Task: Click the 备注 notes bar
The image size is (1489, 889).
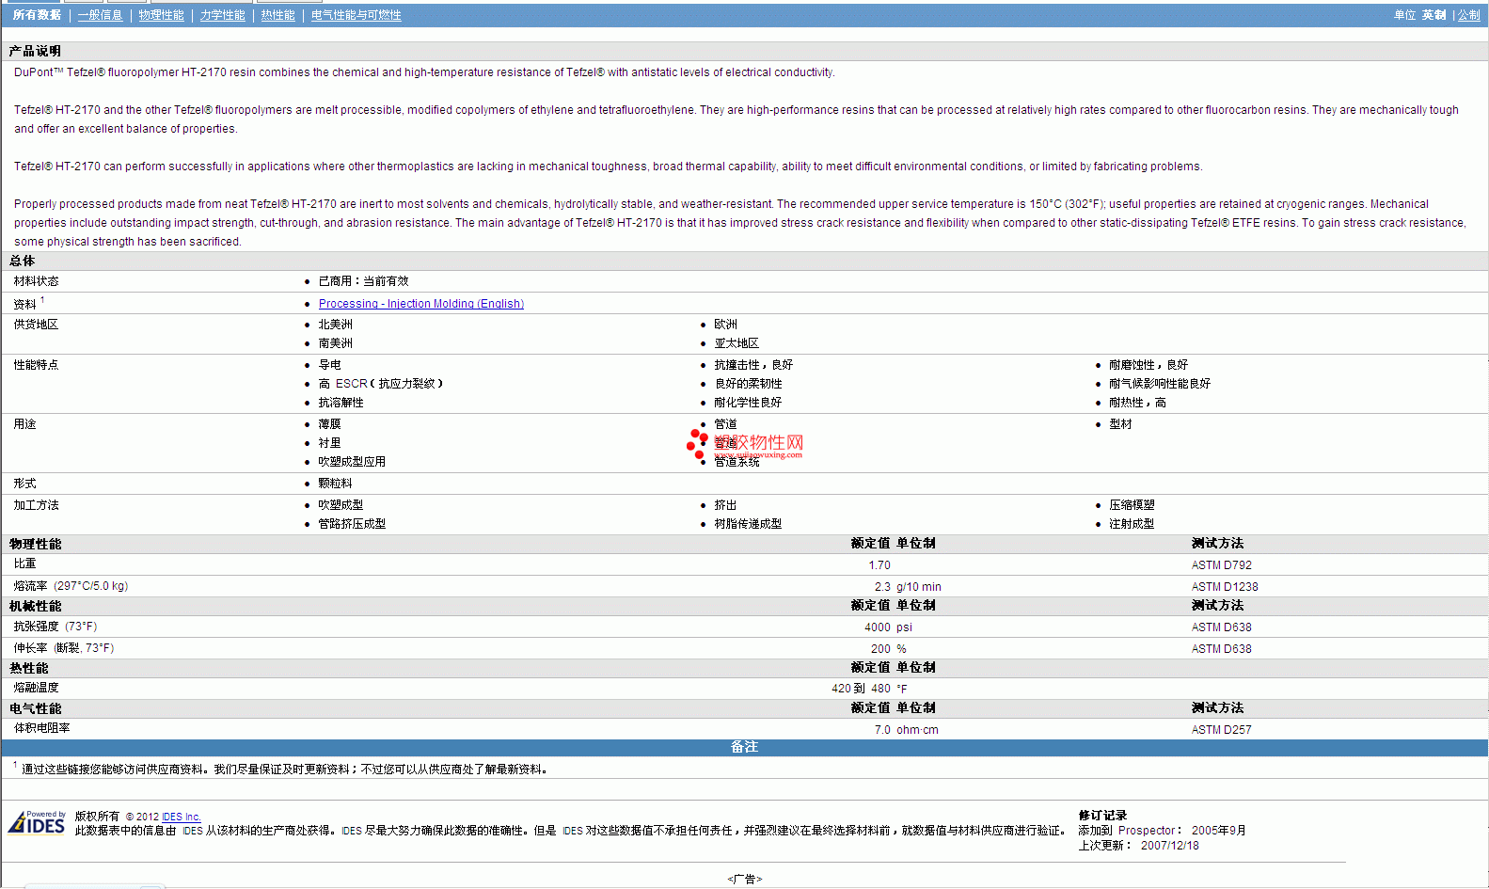Action: click(744, 747)
